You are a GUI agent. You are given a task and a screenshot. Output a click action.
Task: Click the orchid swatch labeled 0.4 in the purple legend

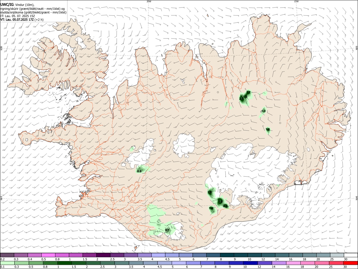pos(35,255)
